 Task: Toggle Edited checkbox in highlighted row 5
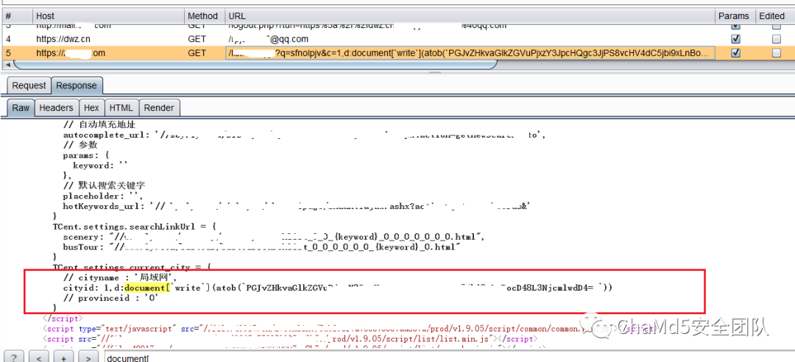pos(776,53)
